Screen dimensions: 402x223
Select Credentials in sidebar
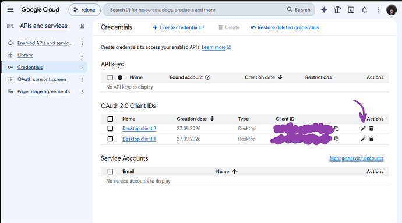tap(30, 67)
